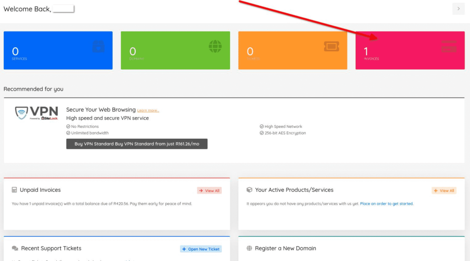
Task: Click the Recent Support Tickets chat icon
Action: tap(15, 249)
